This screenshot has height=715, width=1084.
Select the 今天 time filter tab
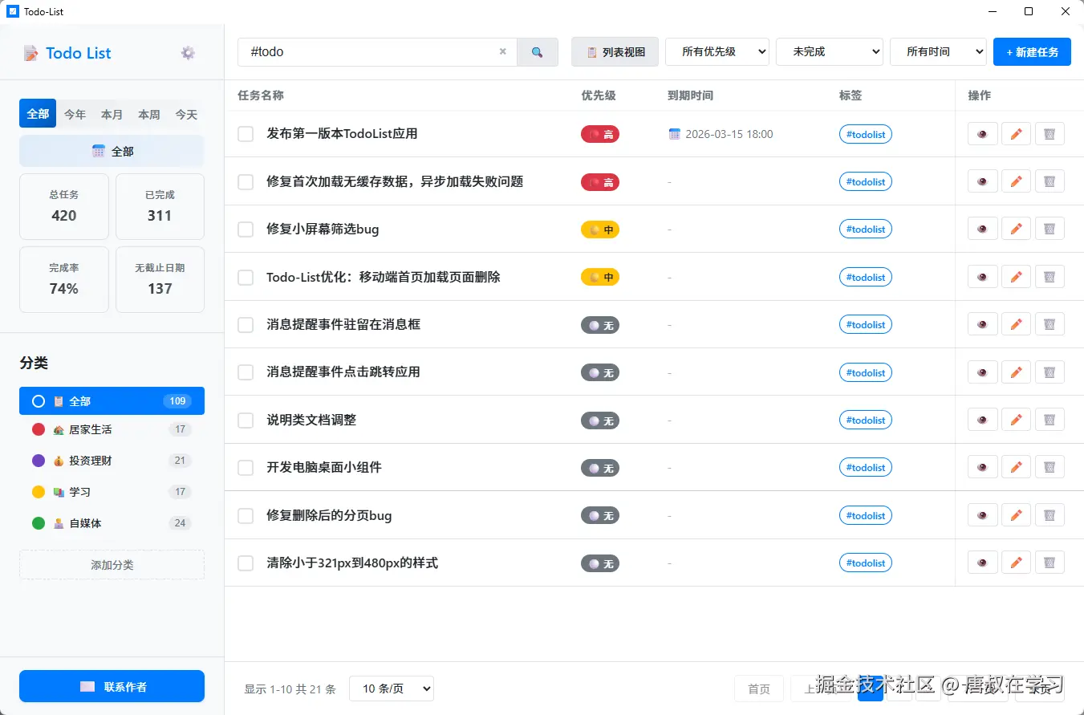pos(185,114)
